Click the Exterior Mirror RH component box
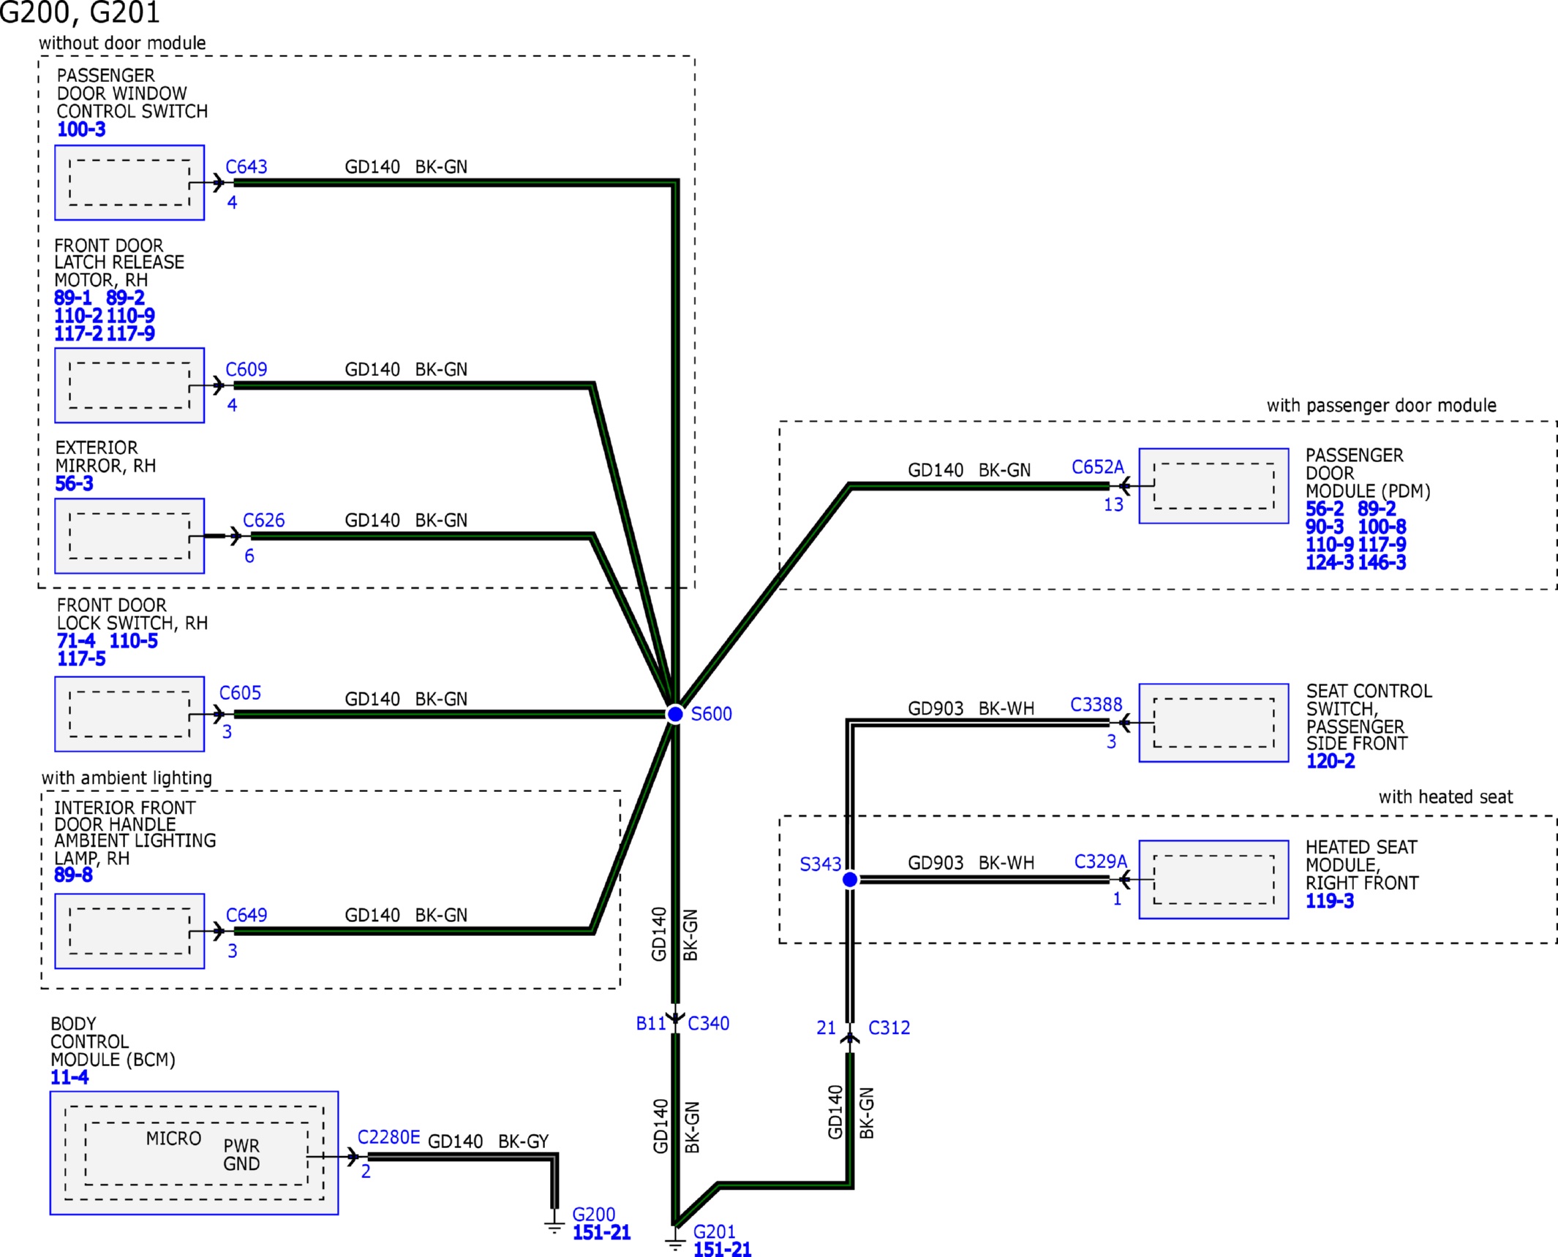1558x1257 pixels. pyautogui.click(x=129, y=536)
